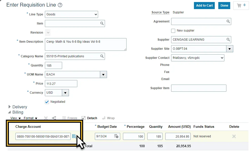Enable the New supplier checkbox

tap(173, 31)
